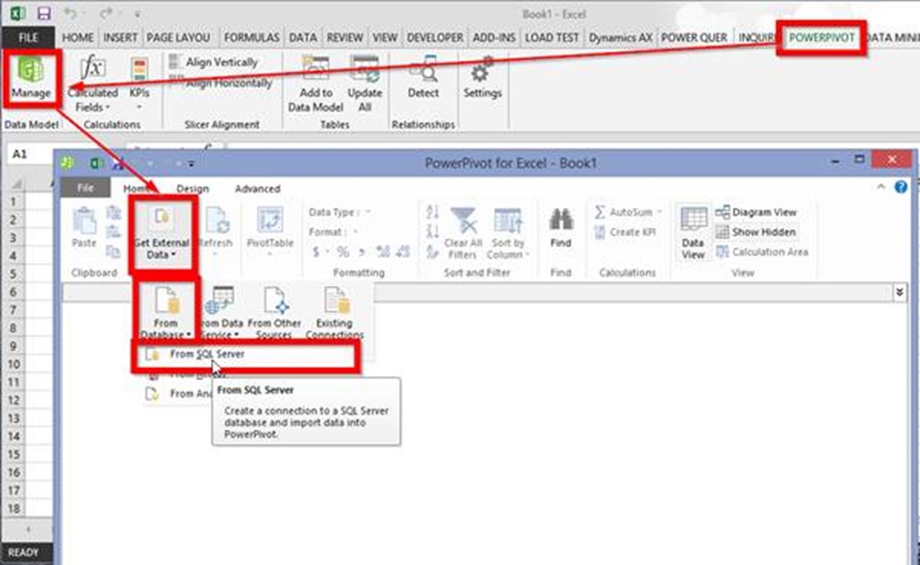This screenshot has width=920, height=565.
Task: Switch to the Advanced tab in PowerPivot
Action: 258,189
